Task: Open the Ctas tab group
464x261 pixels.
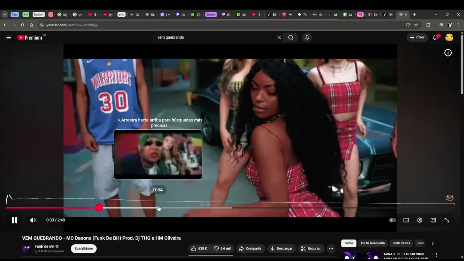Action: [x=14, y=14]
